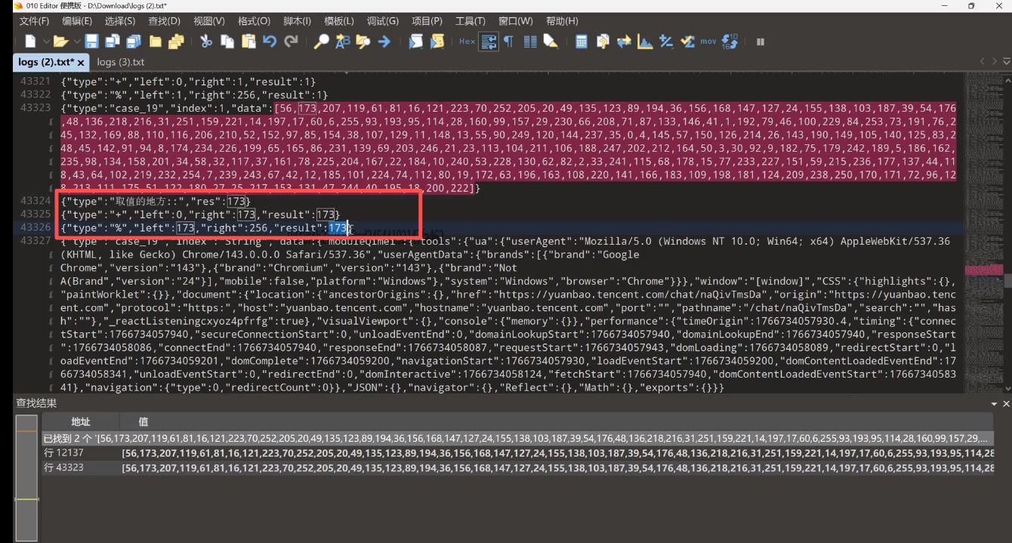The image size is (1012, 543).
Task: Open Find with the magnifier icon
Action: point(321,42)
